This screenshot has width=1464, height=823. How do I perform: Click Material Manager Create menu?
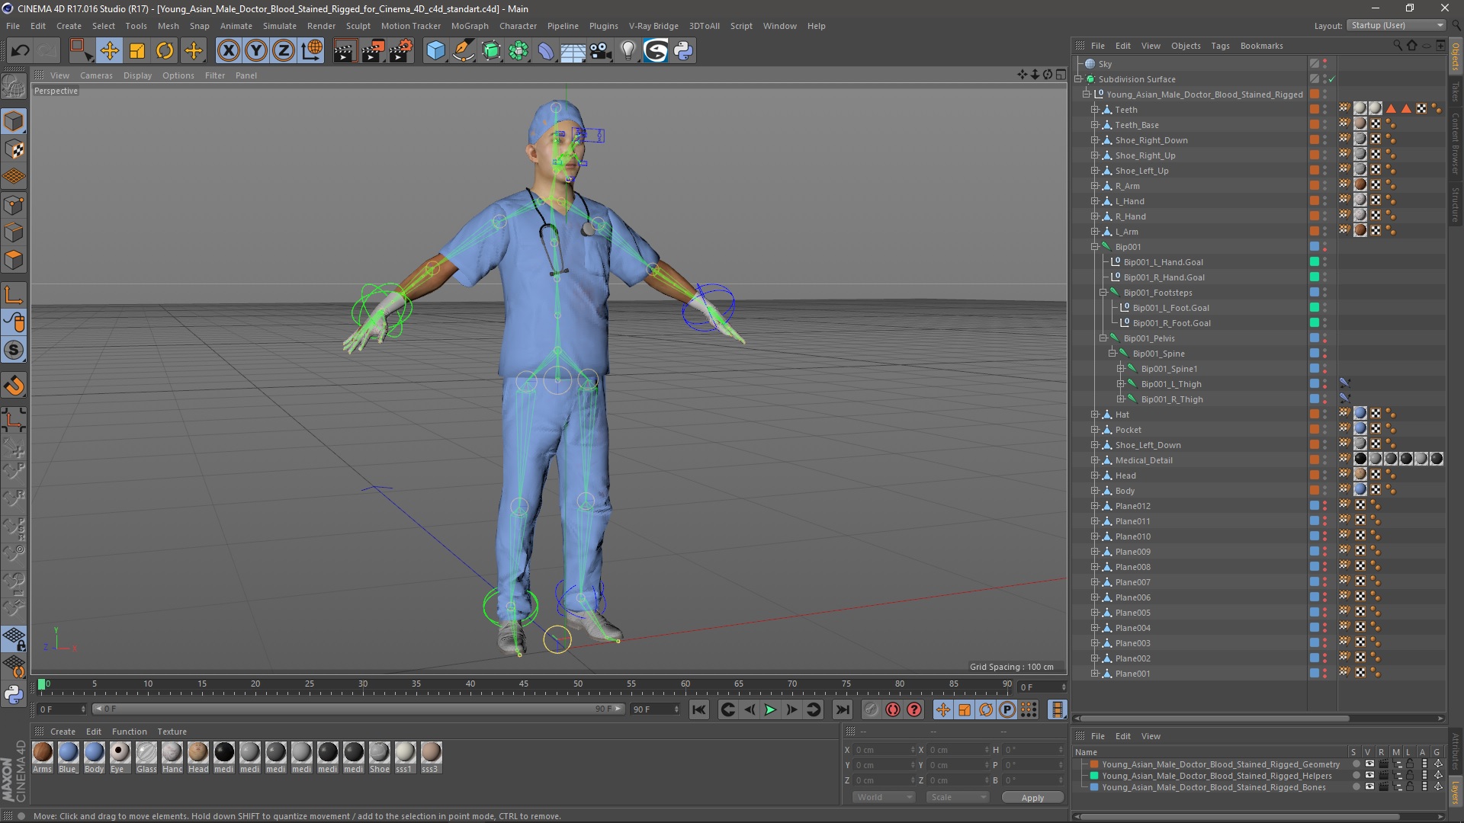[63, 732]
